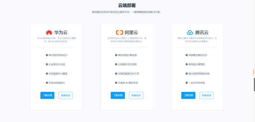Select the 弹性伸缩计算资源 feature text
Screen dimensions: 255x122
127,55
